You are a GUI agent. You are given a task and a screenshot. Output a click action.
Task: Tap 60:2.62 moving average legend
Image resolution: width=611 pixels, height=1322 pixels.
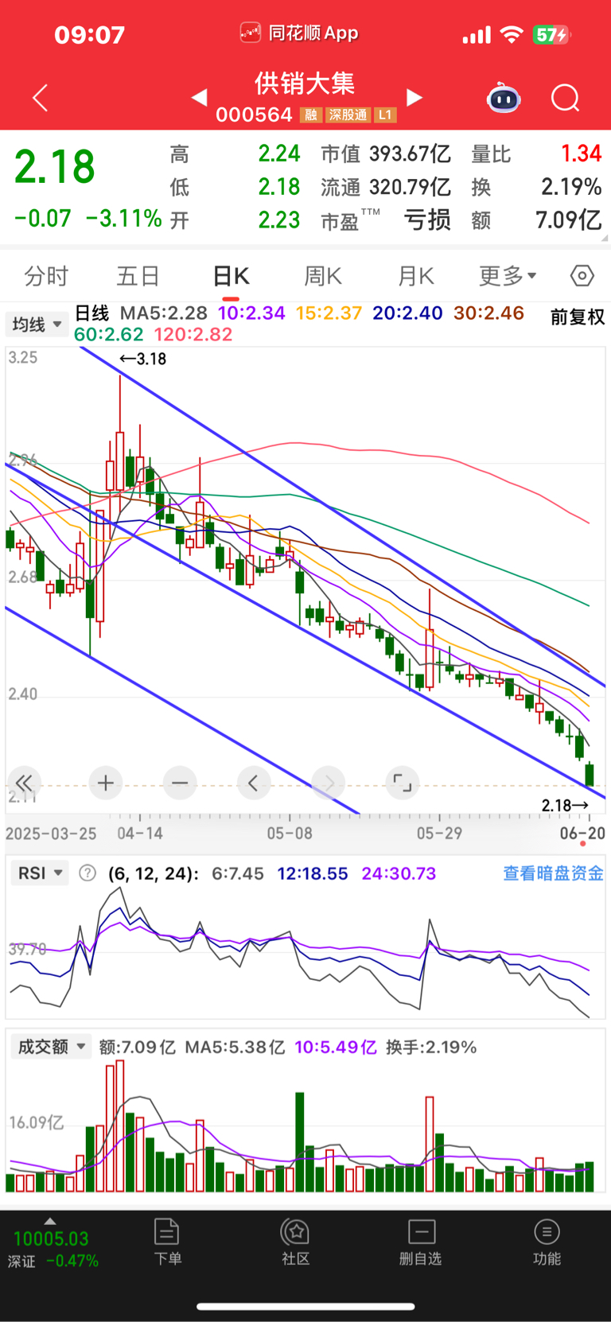point(109,335)
